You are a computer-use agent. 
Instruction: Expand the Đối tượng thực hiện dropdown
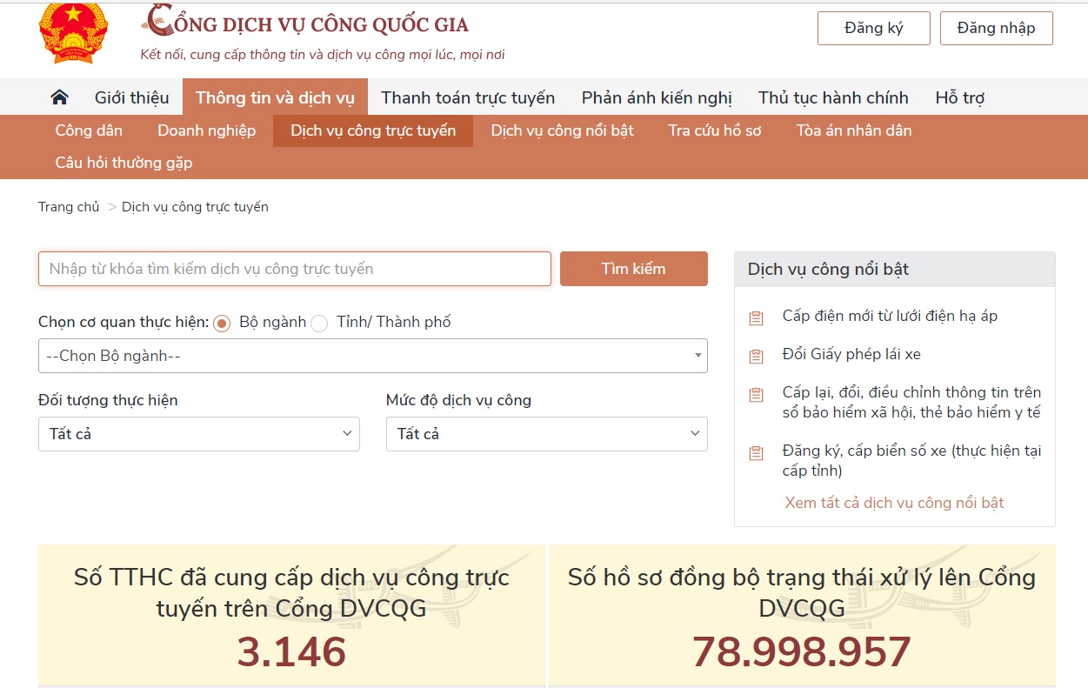pos(198,434)
